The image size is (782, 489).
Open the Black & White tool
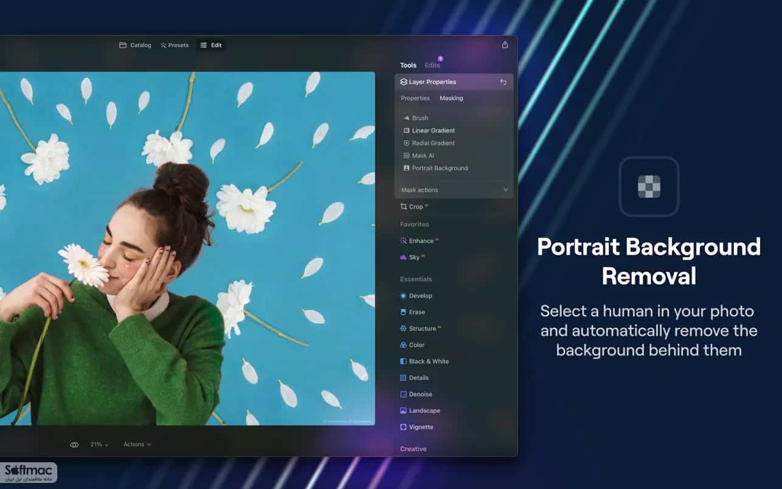424,361
